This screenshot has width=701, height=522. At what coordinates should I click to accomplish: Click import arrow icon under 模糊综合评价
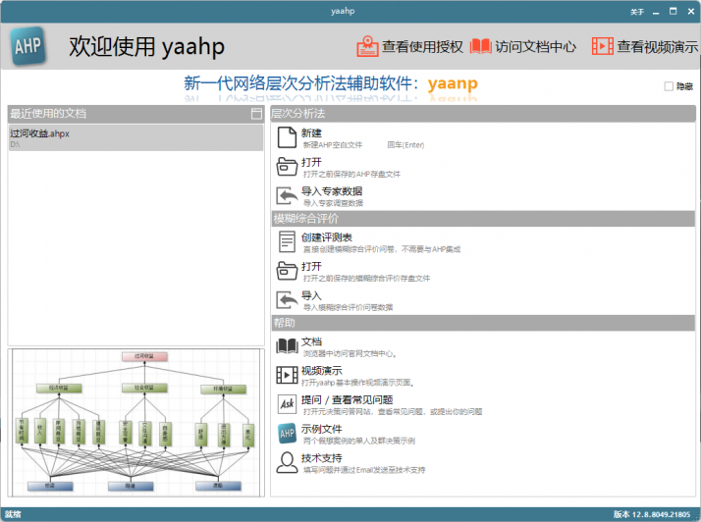[x=287, y=300]
